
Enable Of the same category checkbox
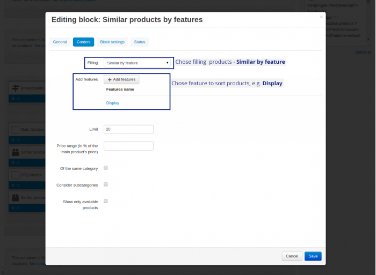point(105,168)
